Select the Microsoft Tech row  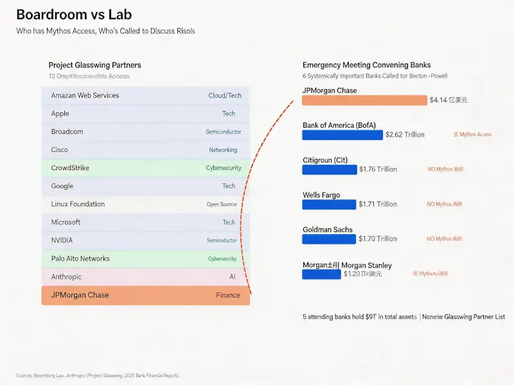pyautogui.click(x=146, y=222)
